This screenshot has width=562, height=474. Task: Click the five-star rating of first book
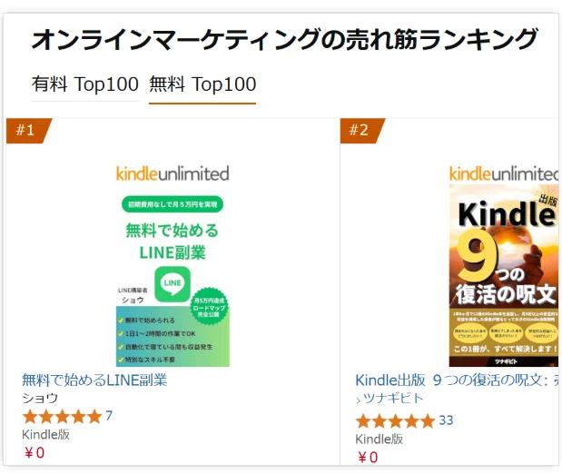pyautogui.click(x=63, y=417)
